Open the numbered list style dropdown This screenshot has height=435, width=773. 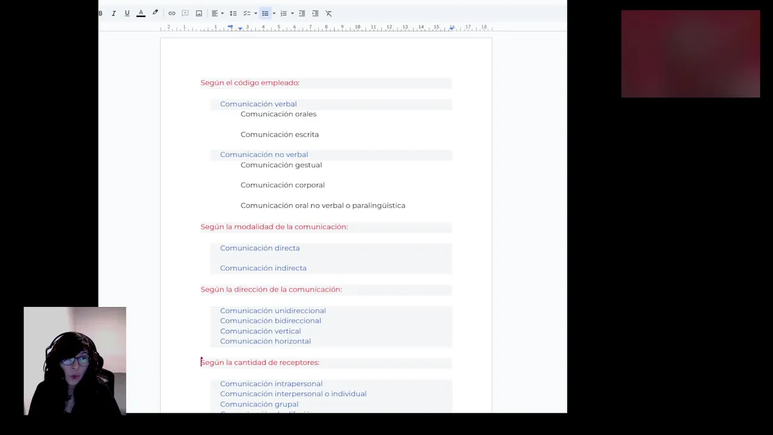click(292, 13)
